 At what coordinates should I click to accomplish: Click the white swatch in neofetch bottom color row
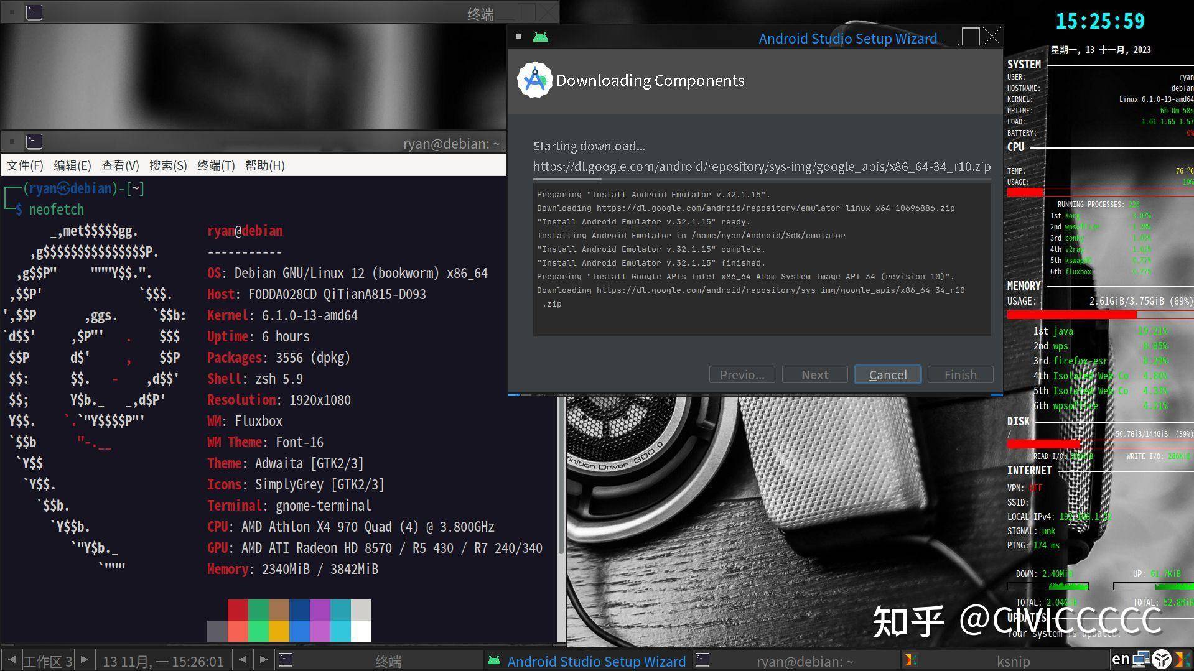[361, 631]
